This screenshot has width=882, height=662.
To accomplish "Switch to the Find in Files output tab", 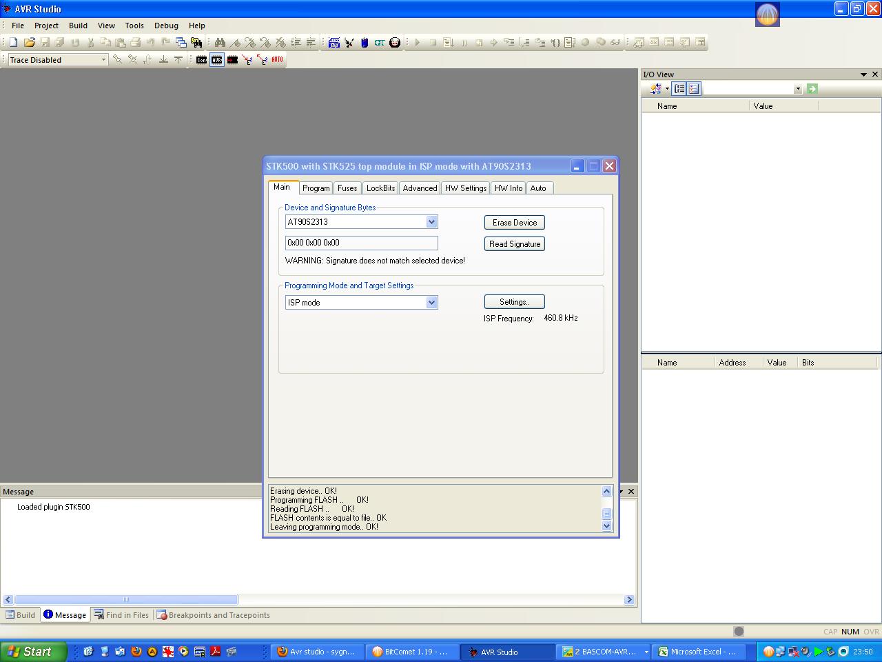I will (121, 615).
